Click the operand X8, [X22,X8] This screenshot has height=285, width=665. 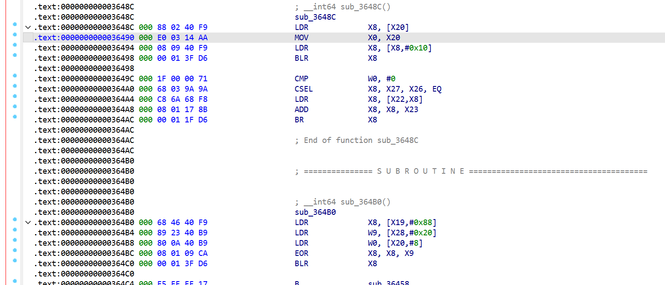point(395,99)
